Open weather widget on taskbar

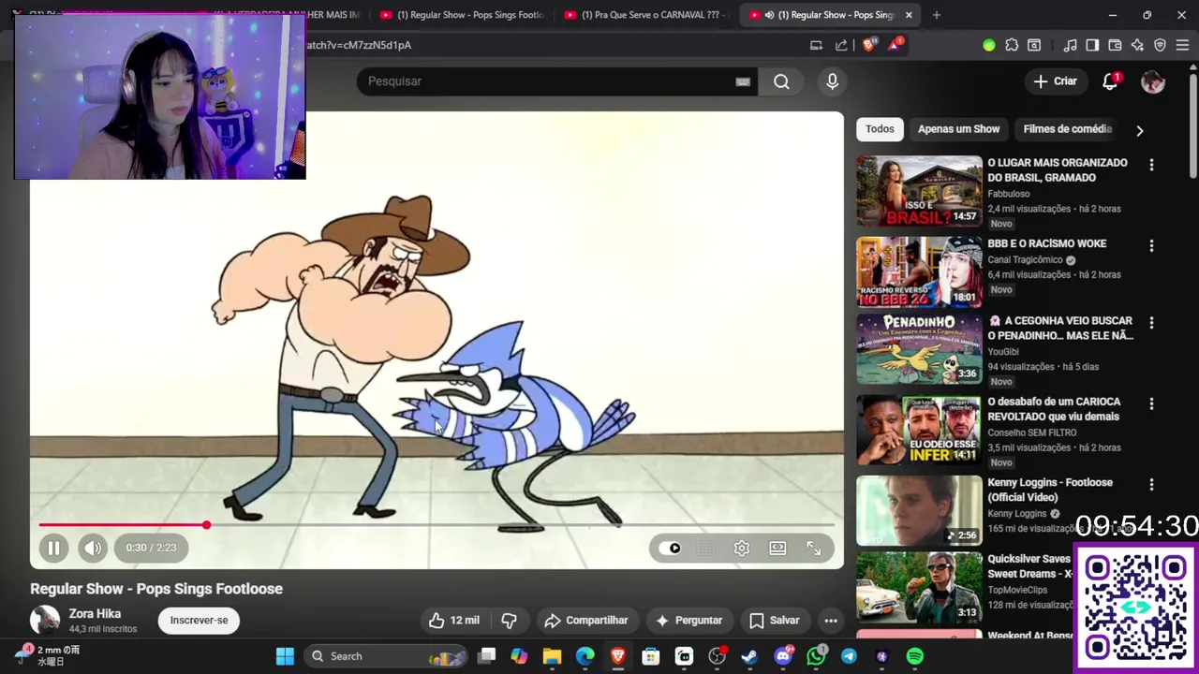pyautogui.click(x=49, y=655)
